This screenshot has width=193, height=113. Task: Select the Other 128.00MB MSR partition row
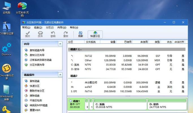click(127, 60)
